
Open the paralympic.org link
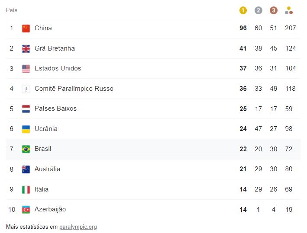(78, 227)
